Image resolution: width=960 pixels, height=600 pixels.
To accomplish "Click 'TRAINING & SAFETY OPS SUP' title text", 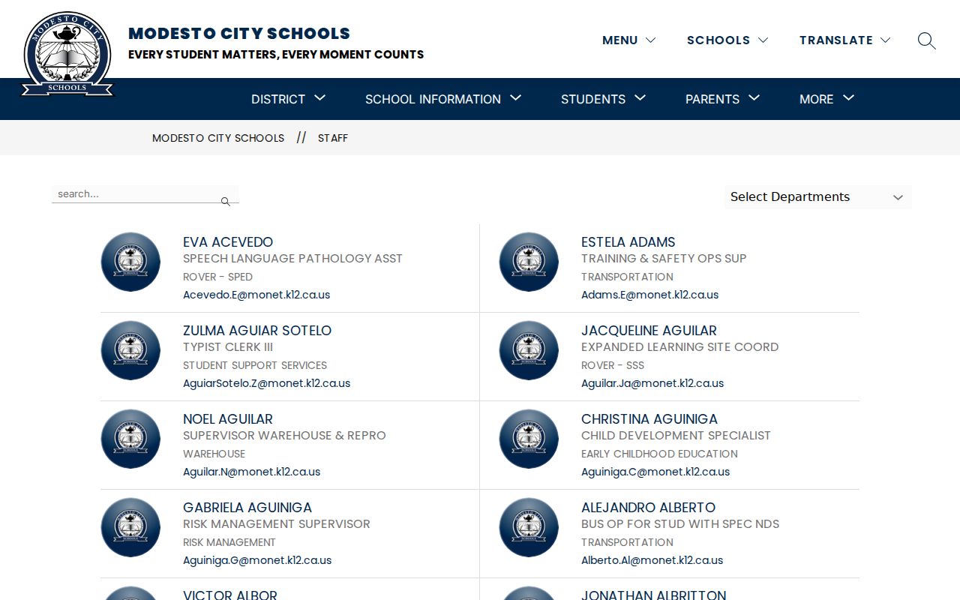I will click(664, 259).
